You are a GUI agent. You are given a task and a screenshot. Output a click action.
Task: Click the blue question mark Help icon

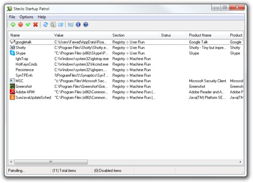(86, 25)
